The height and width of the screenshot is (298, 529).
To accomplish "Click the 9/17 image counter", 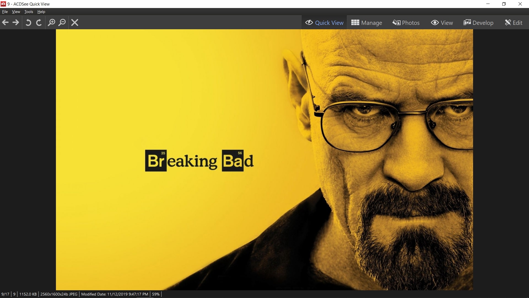I will click(5, 294).
